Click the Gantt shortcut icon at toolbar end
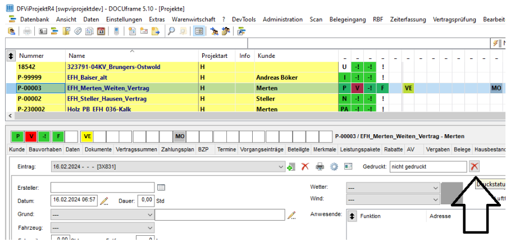506x242 pixels. point(241,31)
